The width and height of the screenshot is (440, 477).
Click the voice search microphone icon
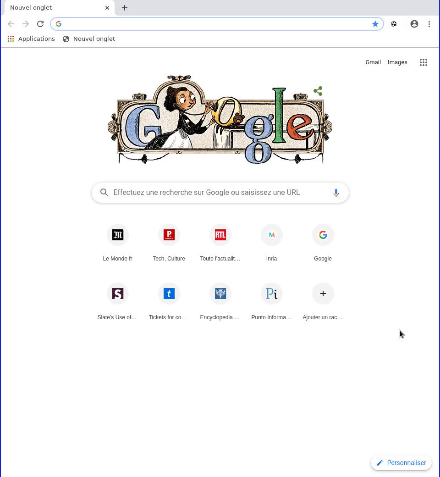coord(336,193)
